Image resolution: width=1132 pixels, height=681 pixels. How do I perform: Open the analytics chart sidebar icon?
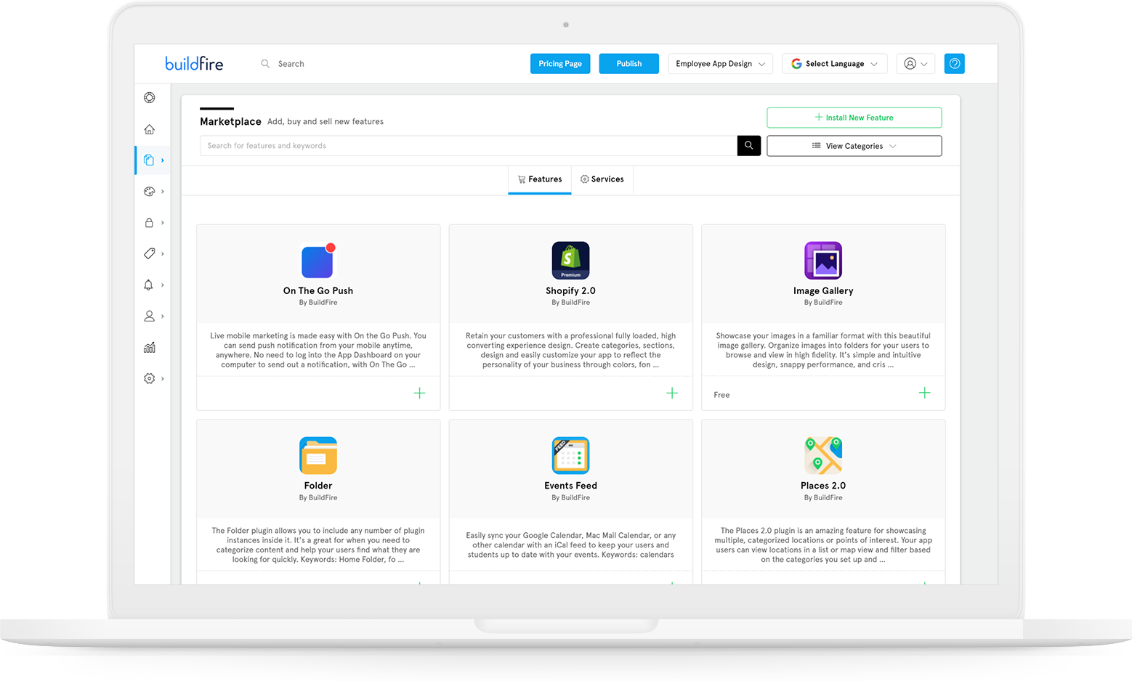point(150,347)
